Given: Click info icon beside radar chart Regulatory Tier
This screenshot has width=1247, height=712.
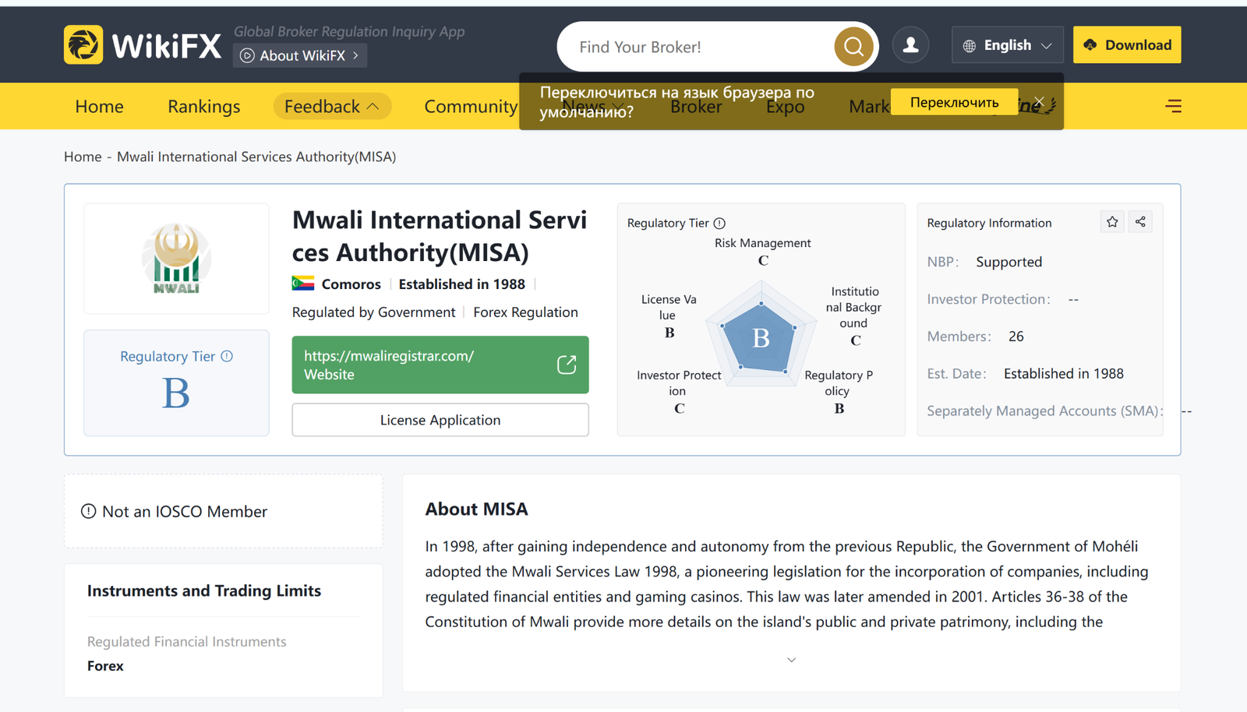Looking at the screenshot, I should (x=719, y=224).
